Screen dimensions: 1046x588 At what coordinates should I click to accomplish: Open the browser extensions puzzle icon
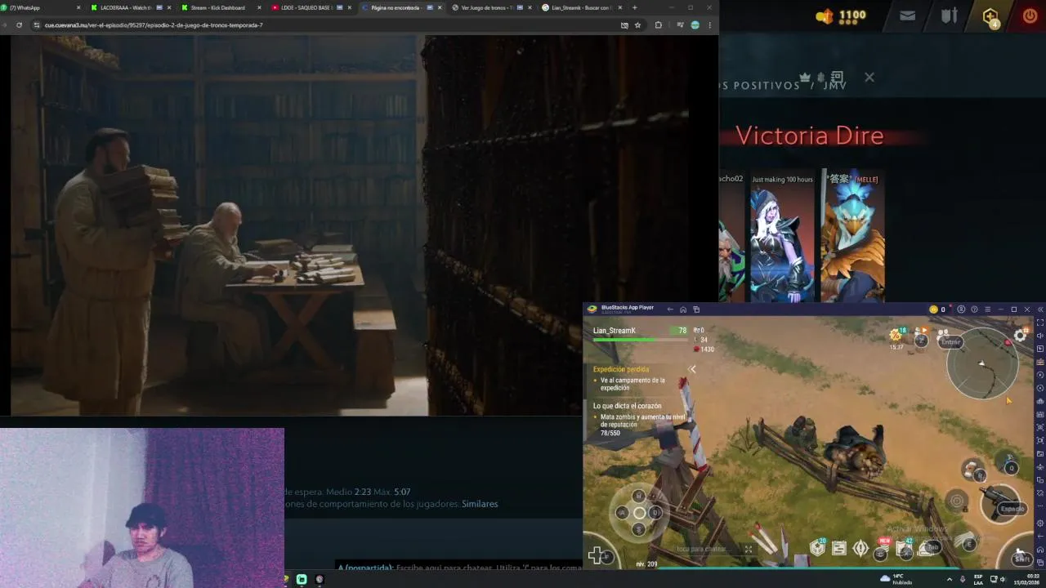658,25
